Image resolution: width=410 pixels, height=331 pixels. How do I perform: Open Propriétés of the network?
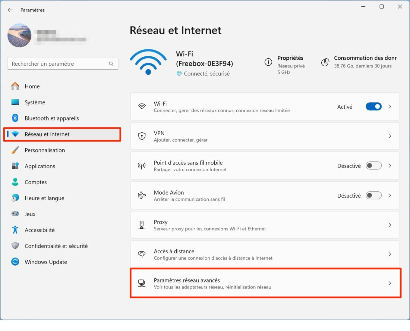[290, 58]
